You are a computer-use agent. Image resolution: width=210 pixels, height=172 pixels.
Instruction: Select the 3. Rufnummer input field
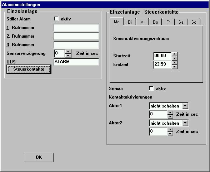76,45
